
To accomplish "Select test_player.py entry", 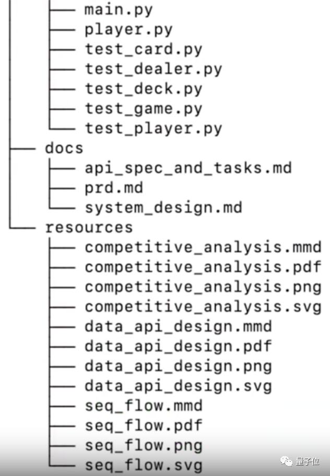I will 154,129.
